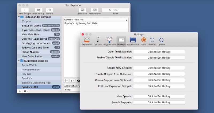Viewport: 214px width, 113px height.
Task: Click the eye preview icon below content
Action: pos(78,81)
